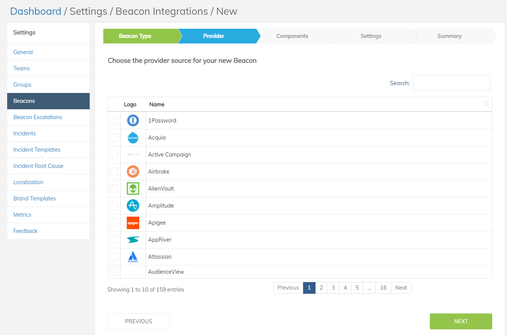Open General settings in sidebar
Viewport: 507px width, 335px height.
point(48,52)
